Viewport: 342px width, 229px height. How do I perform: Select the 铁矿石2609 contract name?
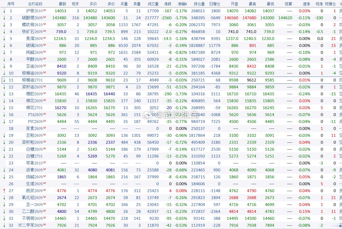pyautogui.click(x=32, y=32)
